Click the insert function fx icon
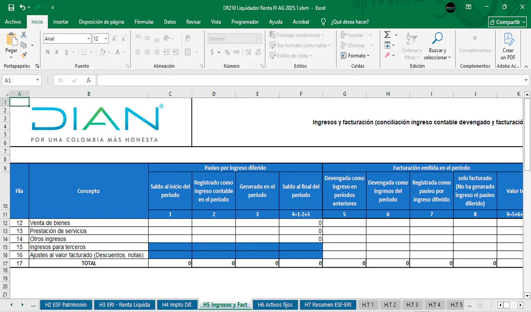531x312 pixels. (88, 80)
